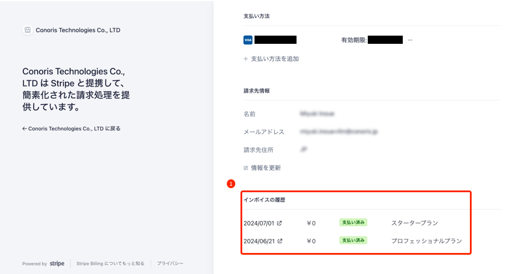Open the card options ellipsis menu
The image size is (509, 274).
tap(410, 40)
